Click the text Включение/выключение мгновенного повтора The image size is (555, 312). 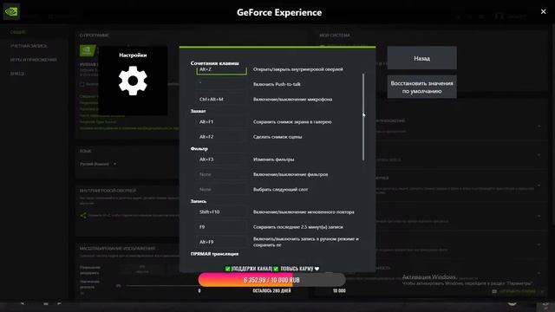(304, 211)
